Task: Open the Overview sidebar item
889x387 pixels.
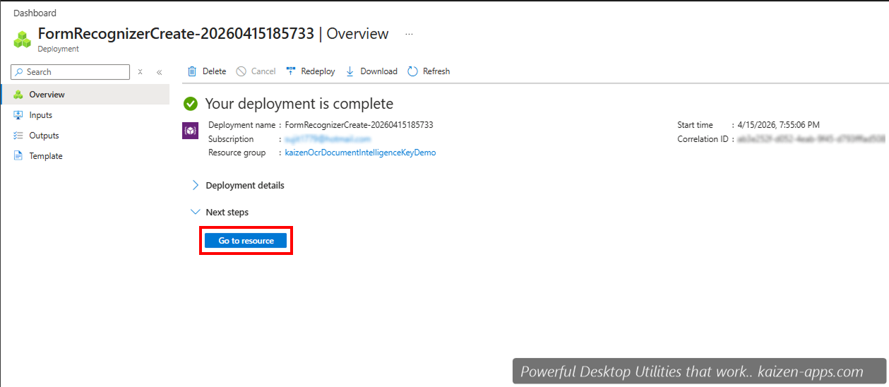Action: click(85, 95)
